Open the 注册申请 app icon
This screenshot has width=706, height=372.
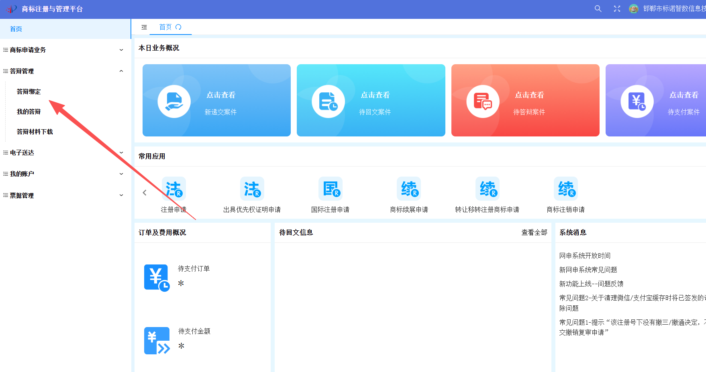click(x=173, y=189)
